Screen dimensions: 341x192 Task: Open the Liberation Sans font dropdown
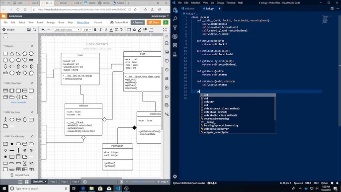tap(67, 30)
